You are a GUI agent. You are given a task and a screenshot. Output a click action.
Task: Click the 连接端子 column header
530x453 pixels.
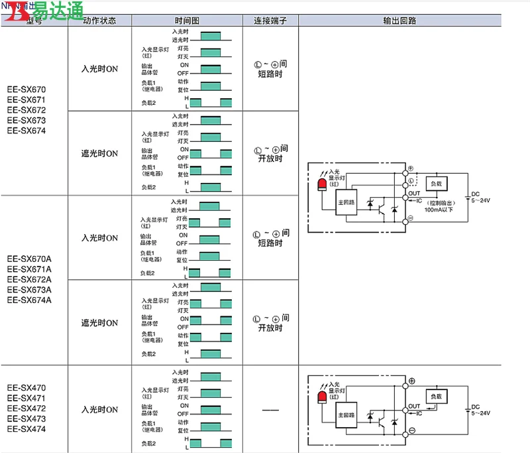[270, 21]
